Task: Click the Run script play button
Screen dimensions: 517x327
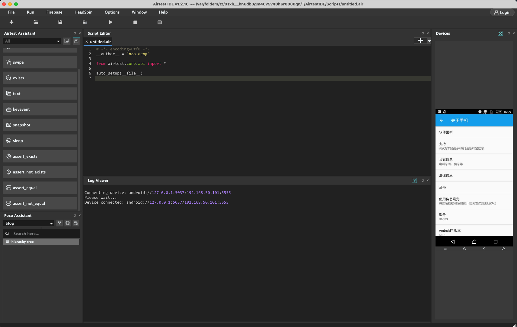Action: (x=110, y=22)
